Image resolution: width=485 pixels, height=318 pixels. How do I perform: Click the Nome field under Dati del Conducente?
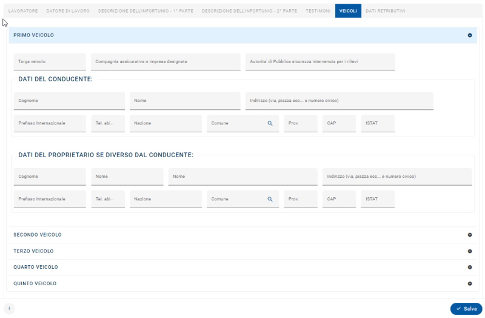pos(185,101)
